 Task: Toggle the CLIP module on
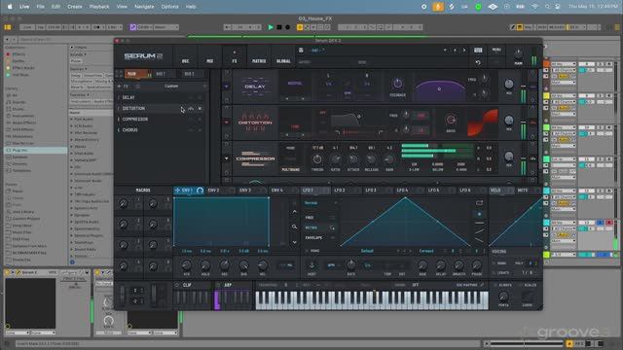(x=177, y=285)
